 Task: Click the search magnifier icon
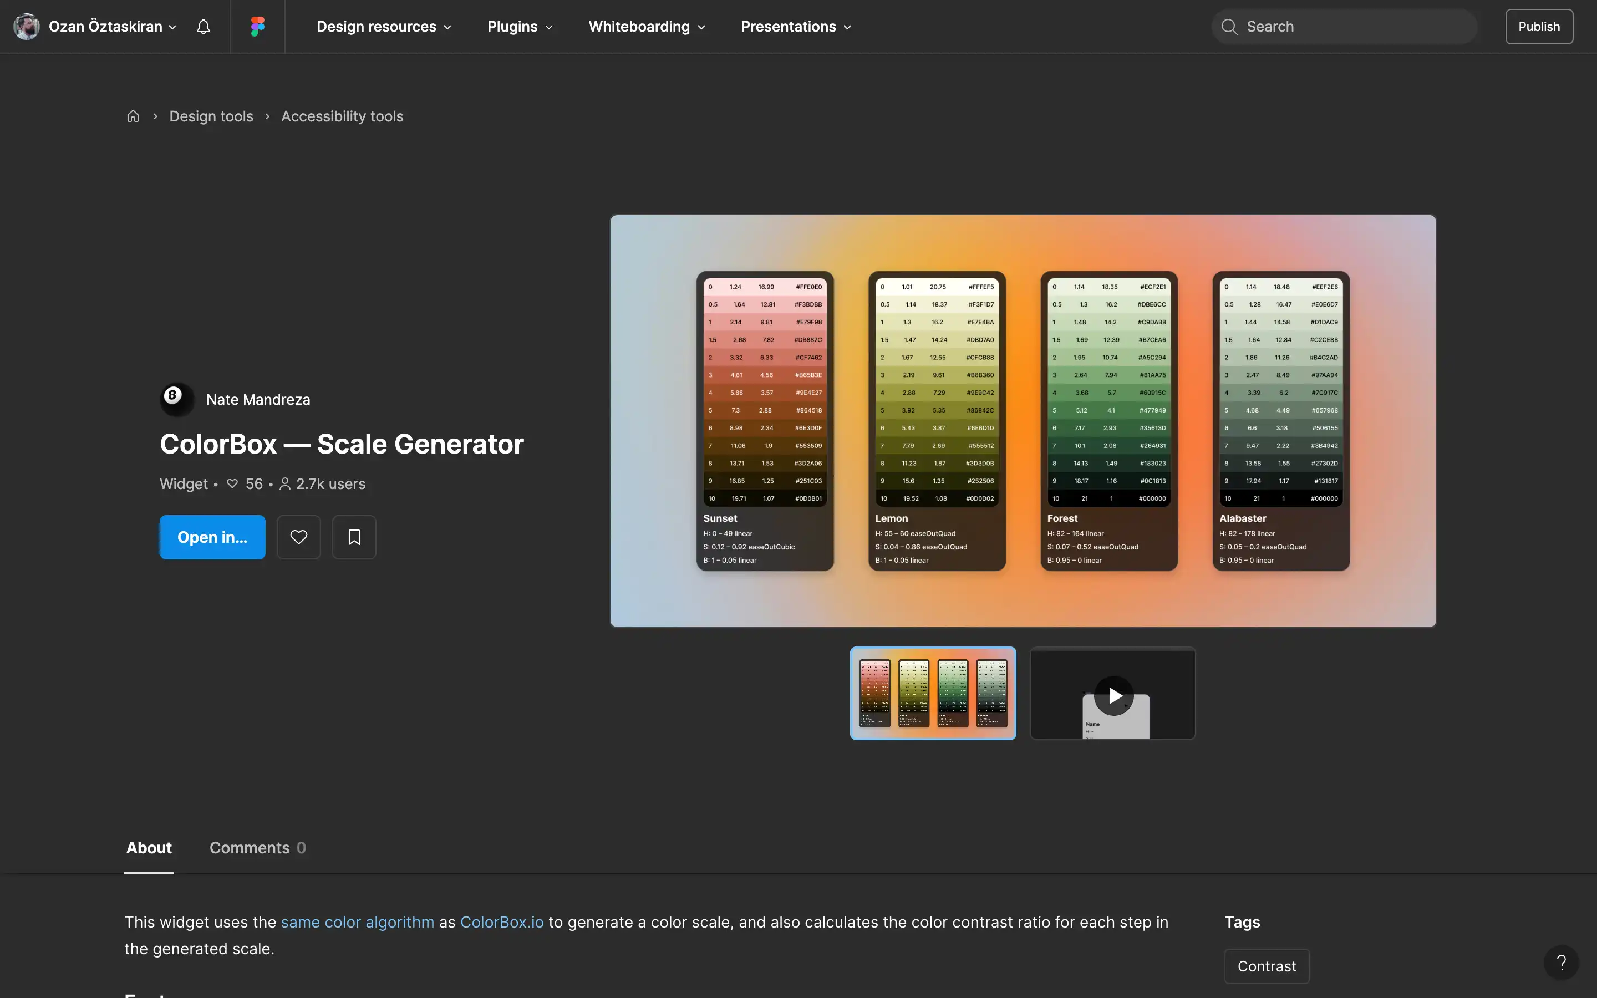tap(1229, 27)
